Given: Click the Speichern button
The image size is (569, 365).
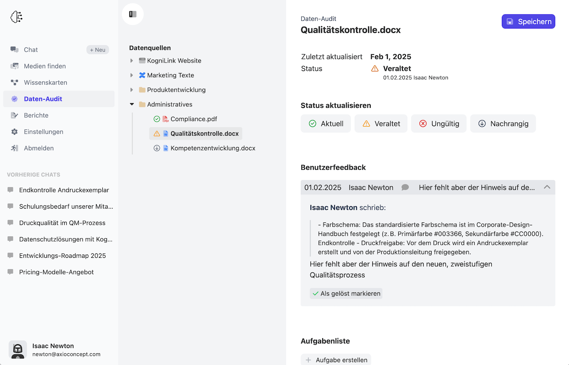Looking at the screenshot, I should point(528,21).
